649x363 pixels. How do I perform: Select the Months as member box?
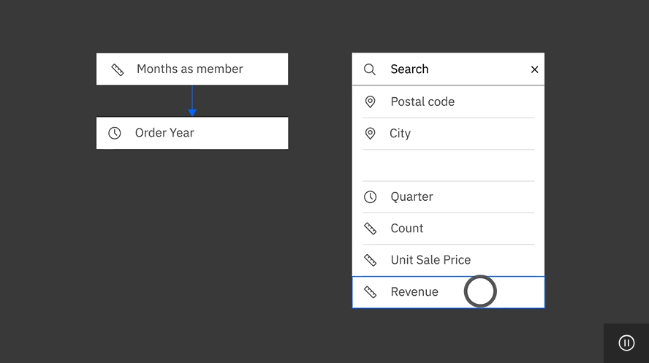(192, 69)
